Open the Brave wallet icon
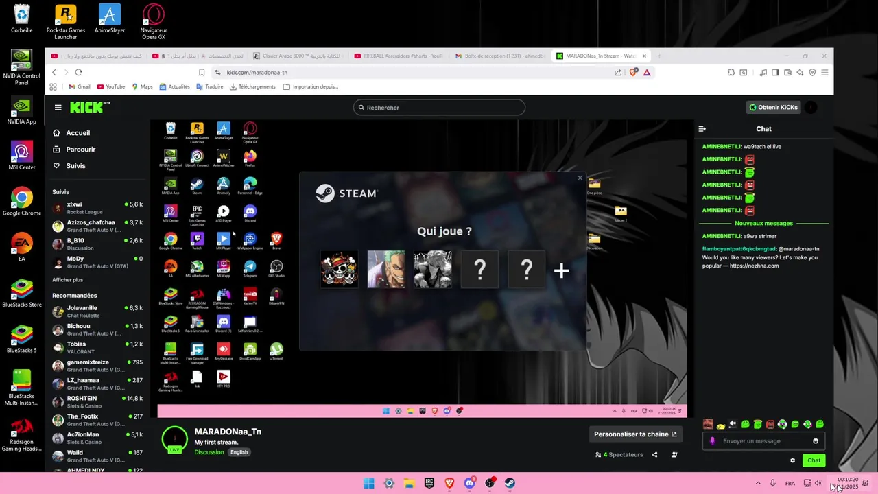The height and width of the screenshot is (494, 878). (x=787, y=72)
